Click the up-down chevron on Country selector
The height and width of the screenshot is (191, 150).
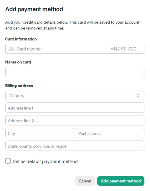[138, 95]
